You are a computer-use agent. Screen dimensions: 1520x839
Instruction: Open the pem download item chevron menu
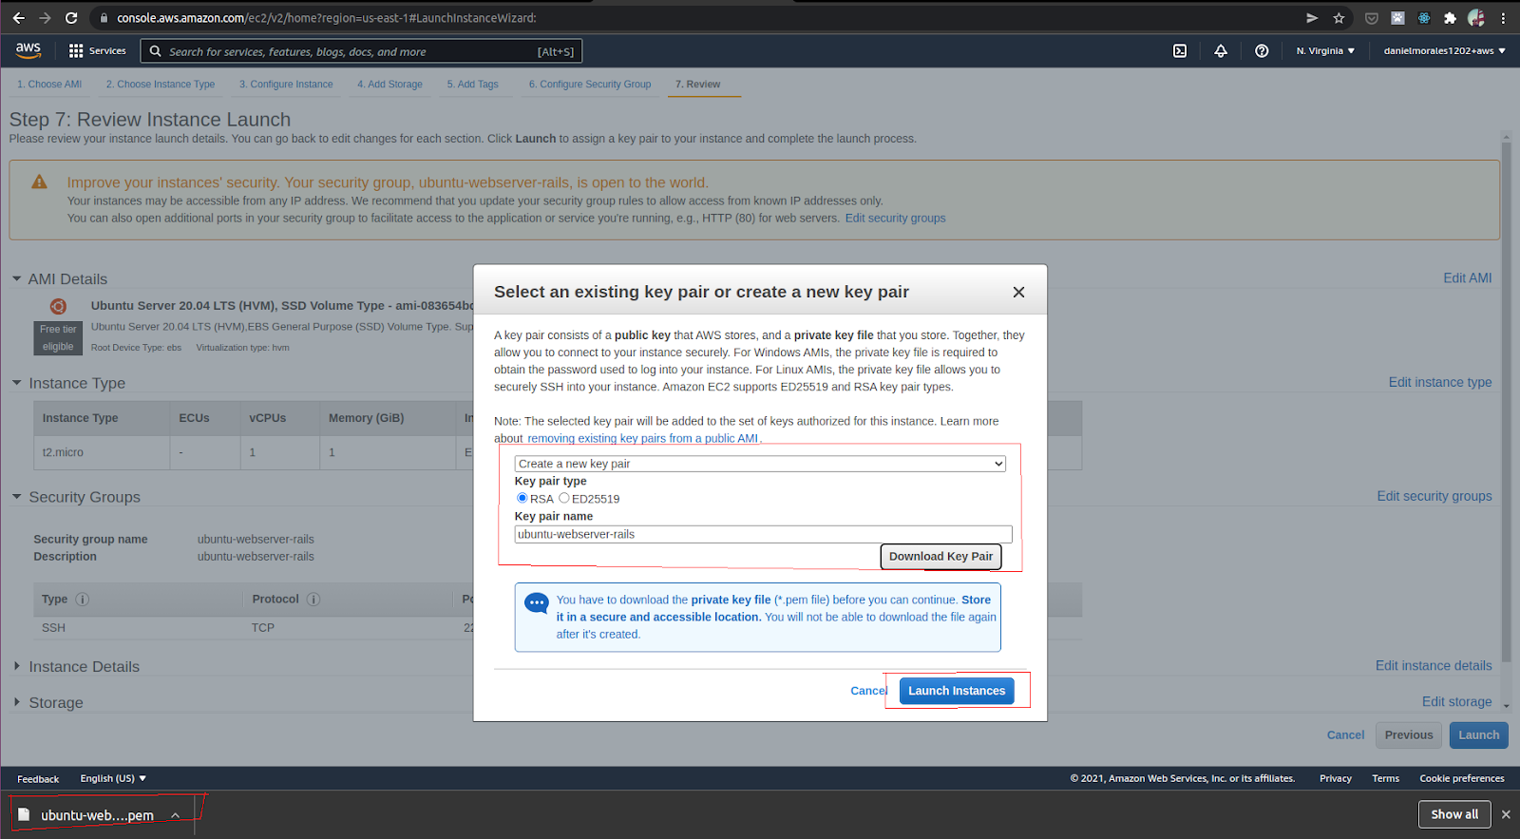(x=176, y=815)
